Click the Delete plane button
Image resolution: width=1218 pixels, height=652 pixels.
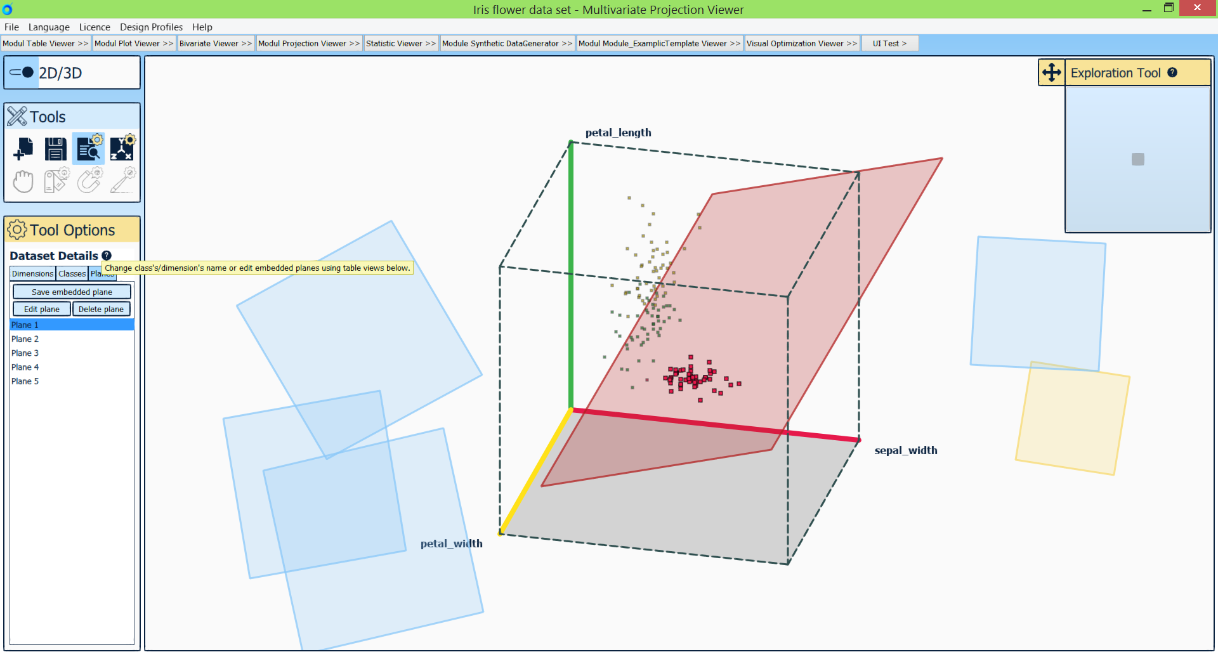pos(101,310)
